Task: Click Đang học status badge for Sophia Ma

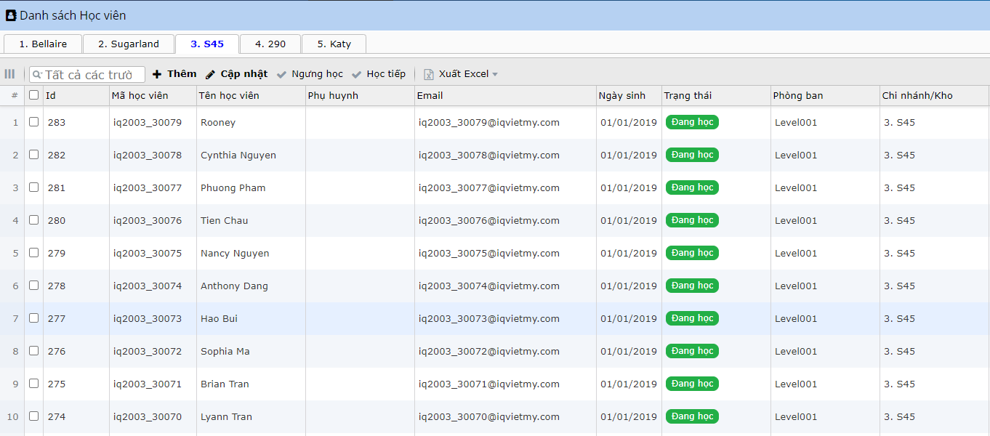Action: (x=692, y=351)
